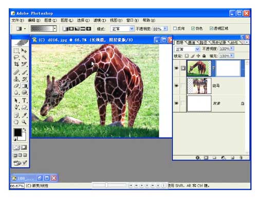The width and height of the screenshot is (257, 198).
Task: Open the gradient preset picker arrow
Action: 54,29
